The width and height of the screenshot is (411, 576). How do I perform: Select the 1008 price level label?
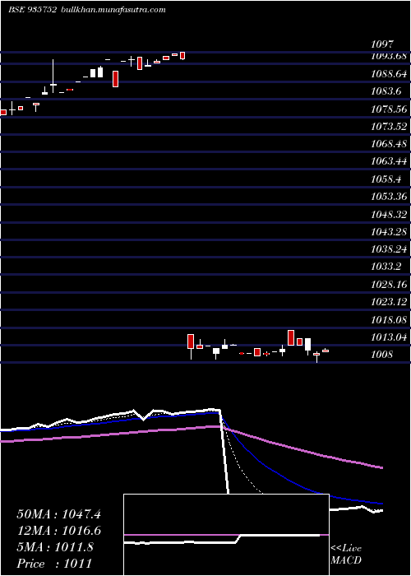click(x=382, y=355)
